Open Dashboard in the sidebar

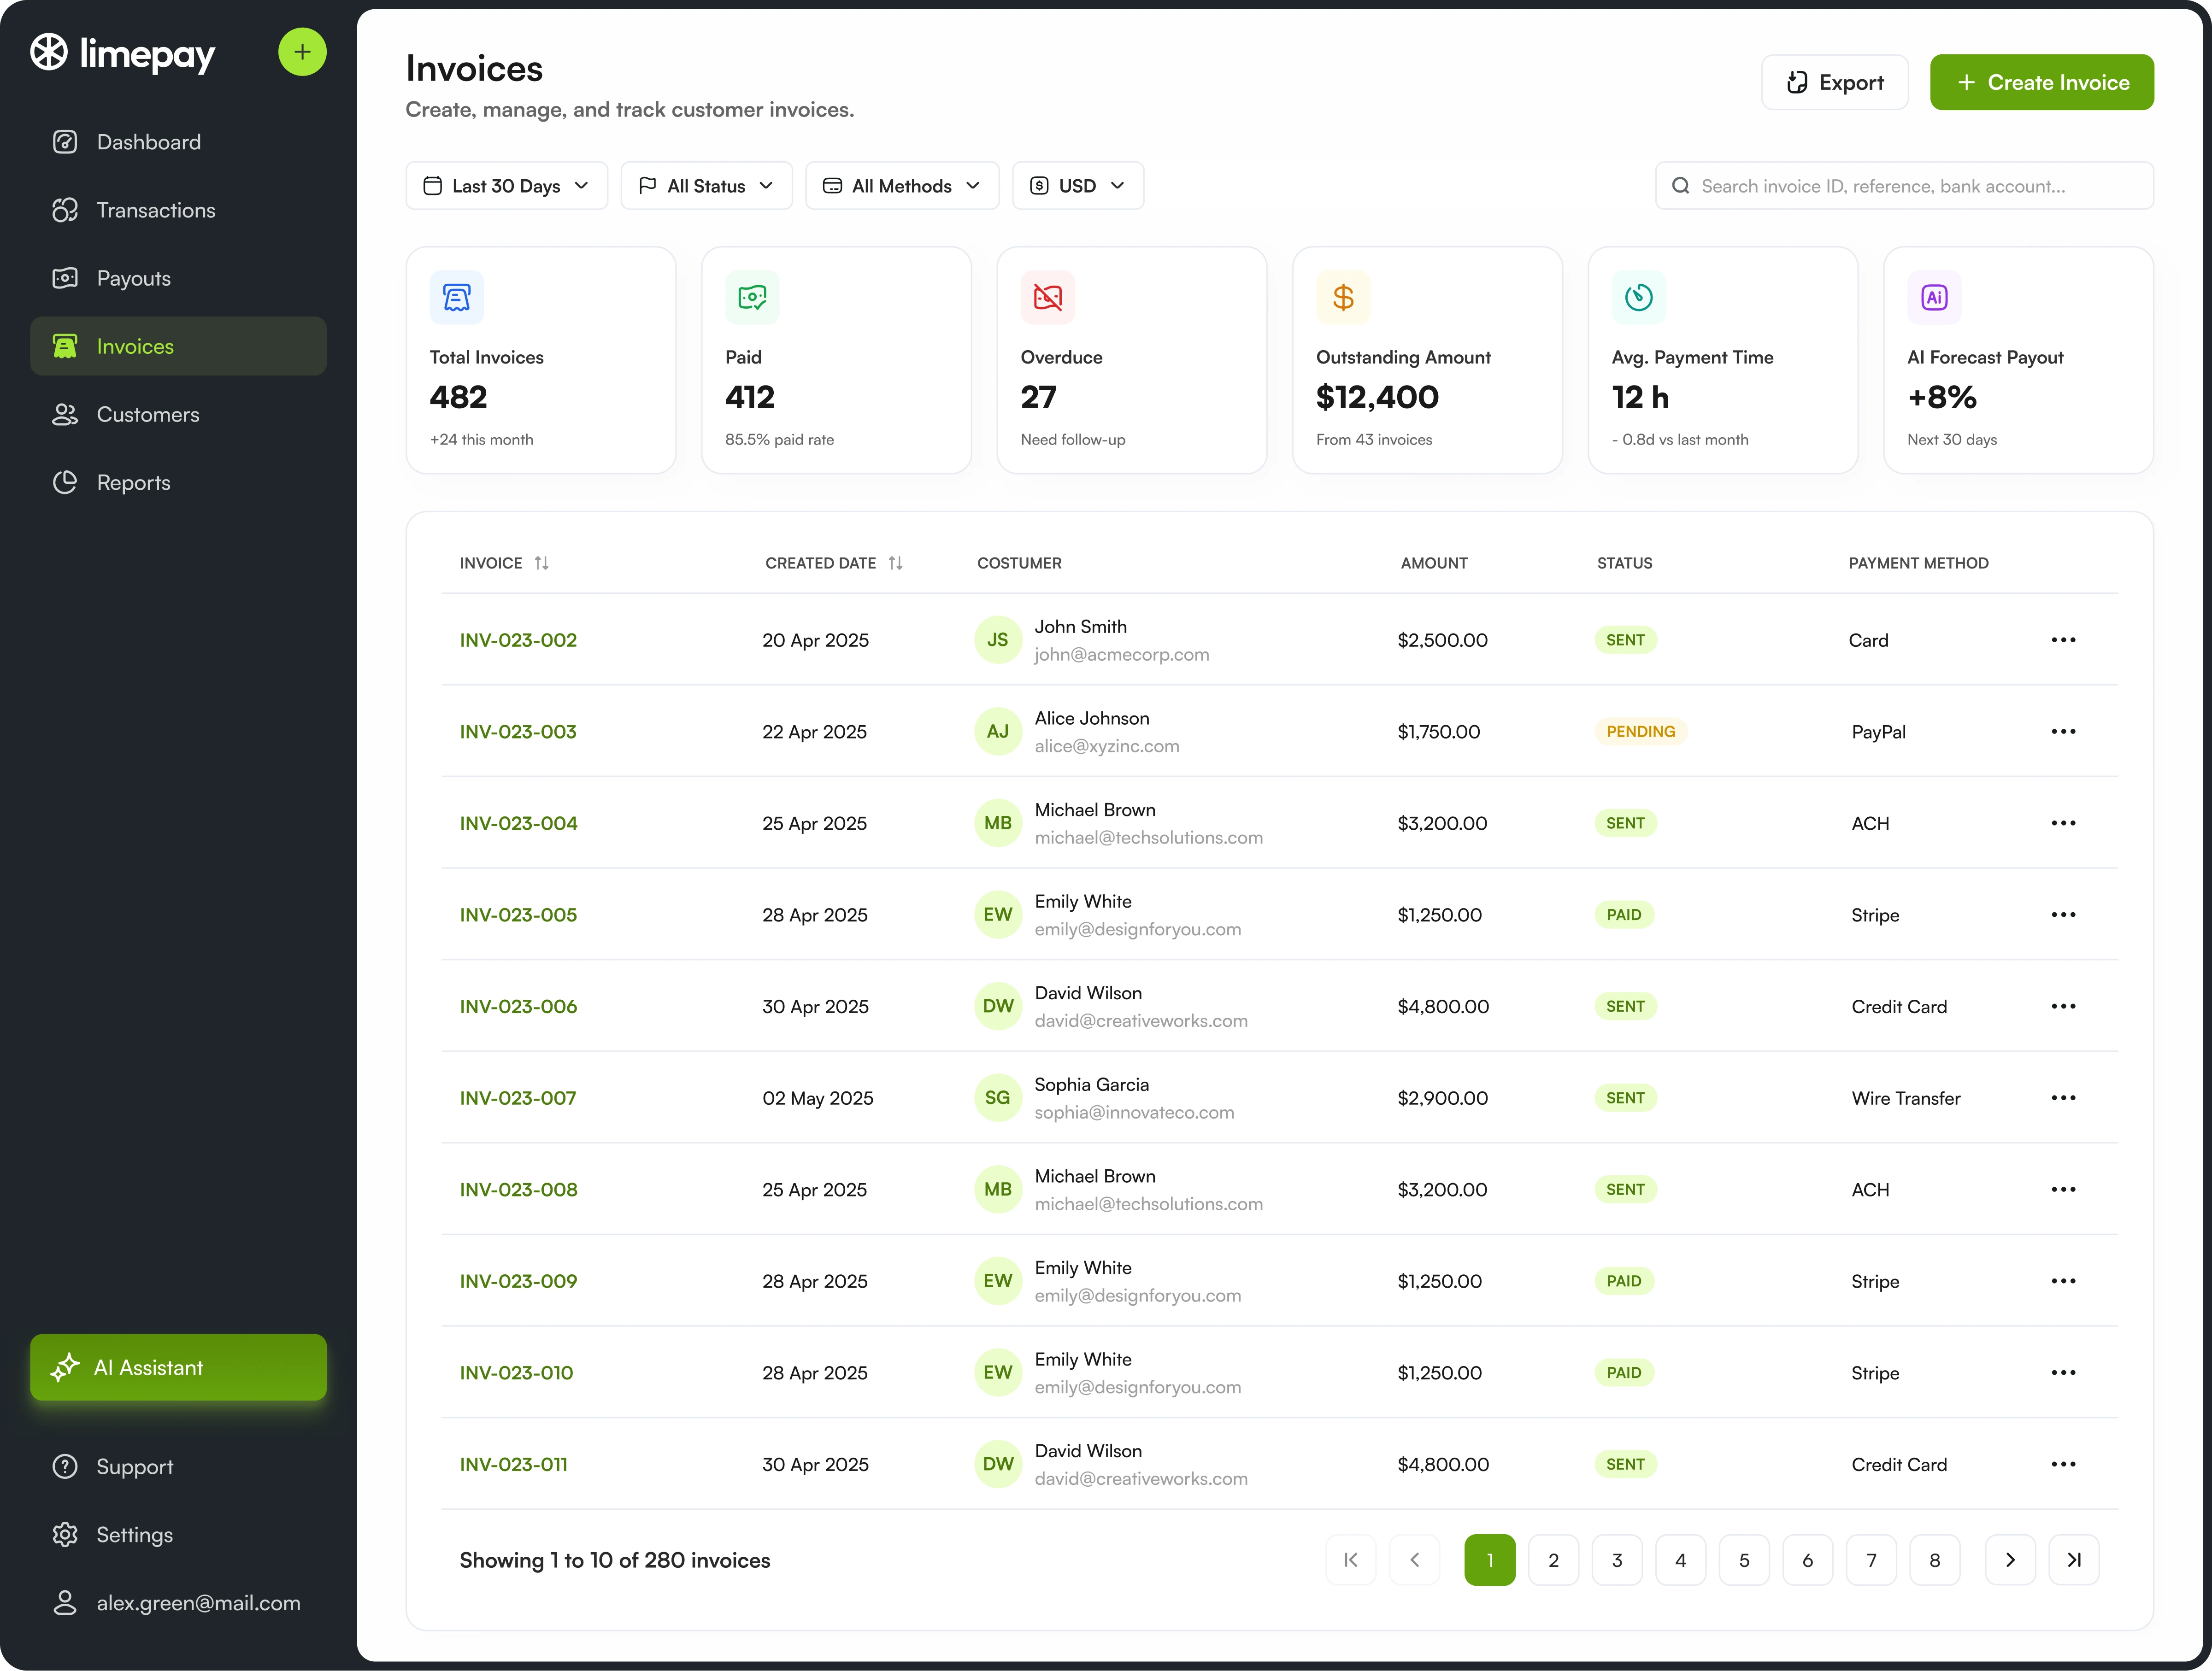pyautogui.click(x=178, y=142)
